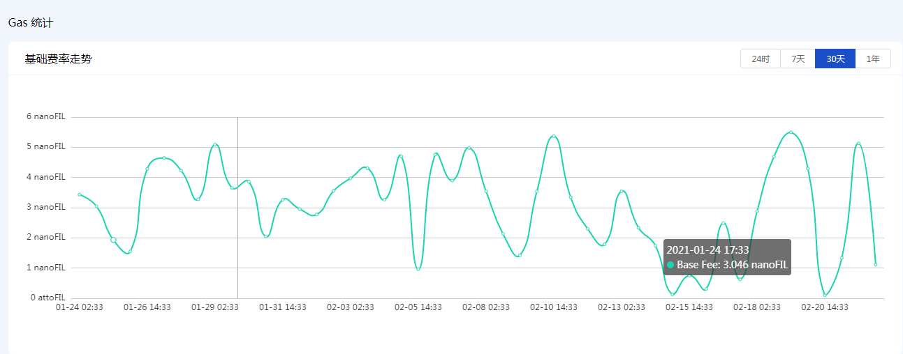The width and height of the screenshot is (903, 354).
Task: Click the 6 nanoFIL axis label
Action: tap(45, 116)
